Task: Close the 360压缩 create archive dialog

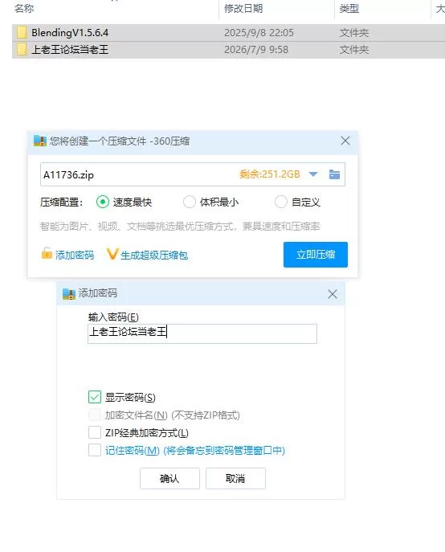Action: click(345, 141)
